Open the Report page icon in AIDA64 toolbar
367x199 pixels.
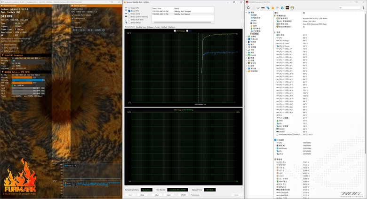coord(253,8)
